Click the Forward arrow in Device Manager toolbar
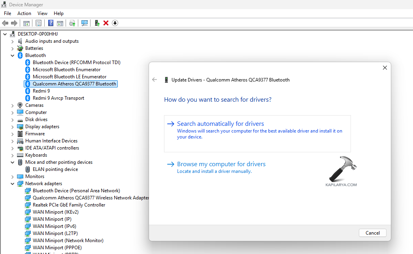 pos(14,23)
